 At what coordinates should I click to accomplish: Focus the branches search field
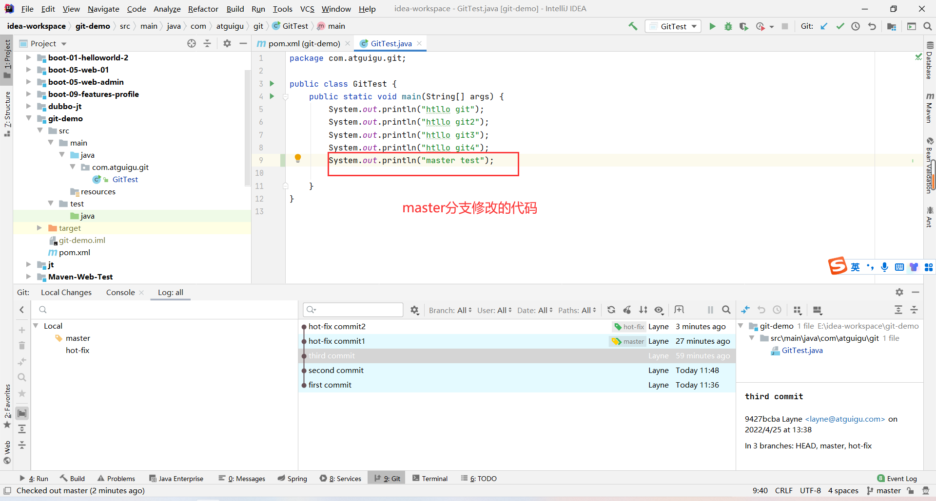[166, 310]
